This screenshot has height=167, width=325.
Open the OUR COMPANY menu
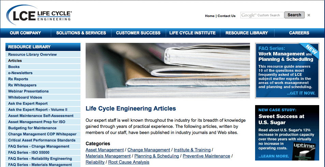pyautogui.click(x=25, y=33)
